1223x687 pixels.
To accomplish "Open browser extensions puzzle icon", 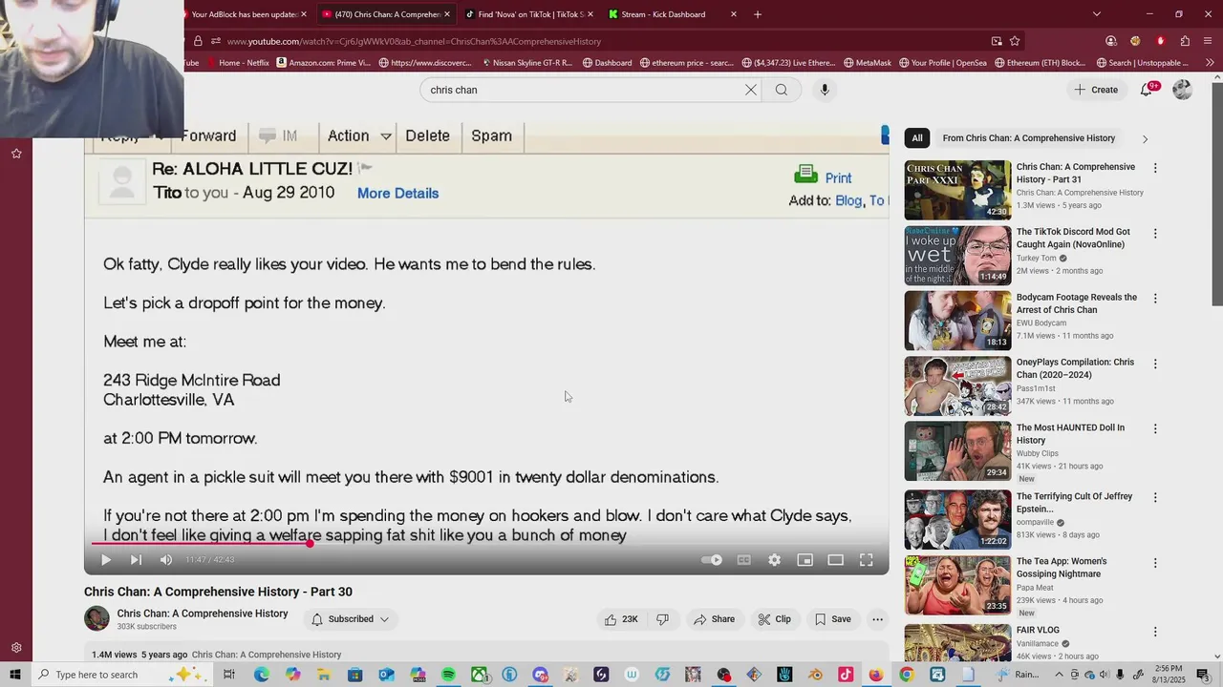I will (1185, 41).
